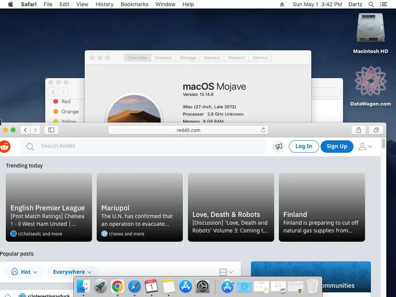This screenshot has height=297, width=396.
Task: Click the Dartz user name in menu bar
Action: tap(355, 4)
